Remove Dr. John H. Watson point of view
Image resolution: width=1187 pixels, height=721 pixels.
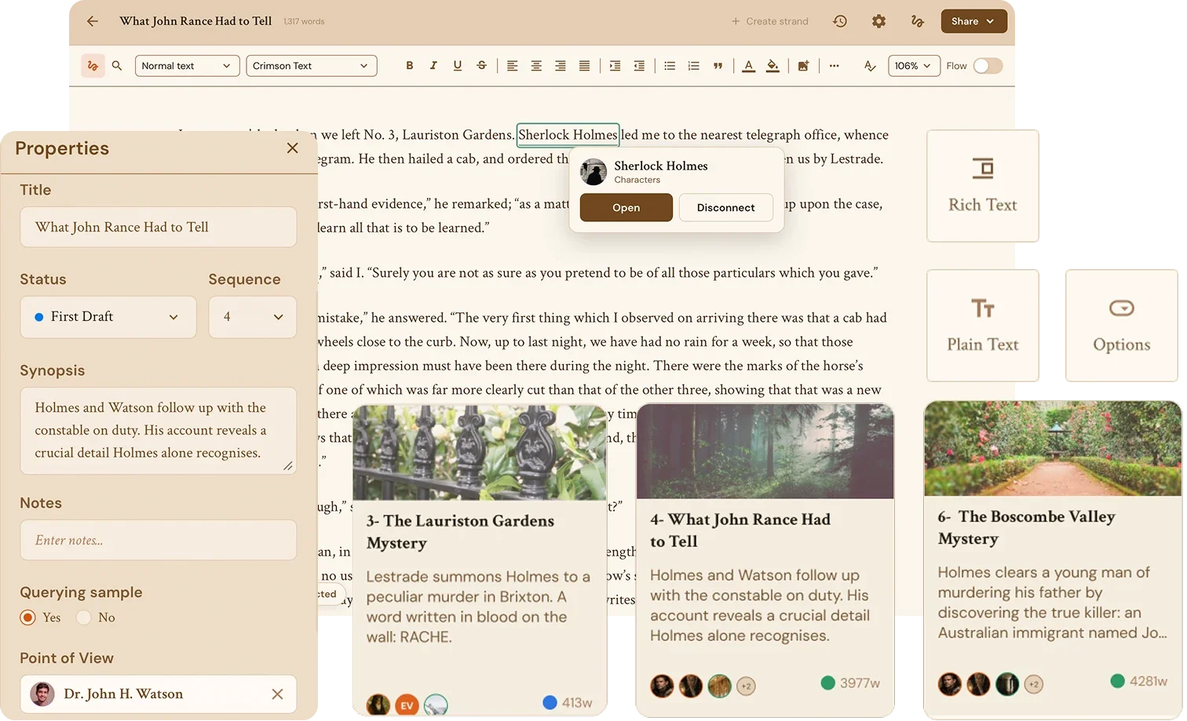point(277,694)
